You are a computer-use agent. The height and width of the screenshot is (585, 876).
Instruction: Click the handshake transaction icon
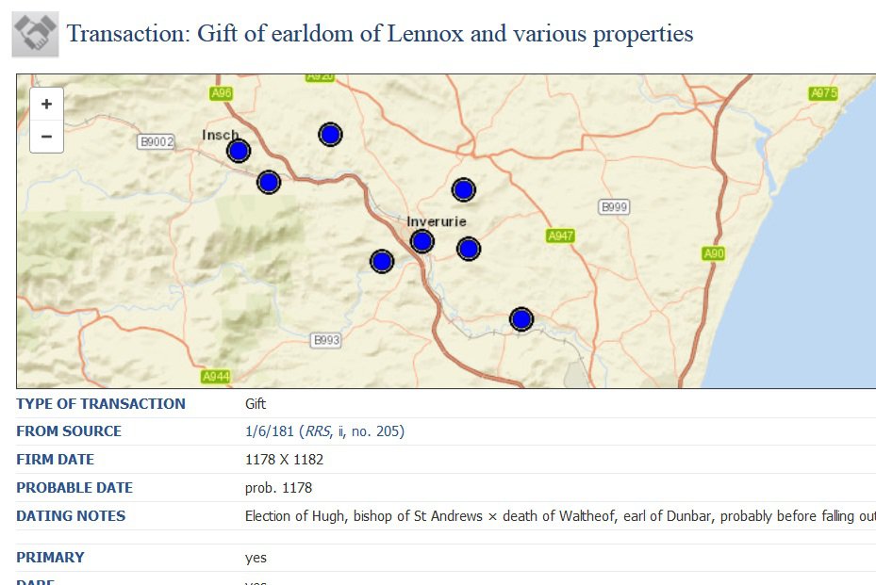[x=35, y=34]
